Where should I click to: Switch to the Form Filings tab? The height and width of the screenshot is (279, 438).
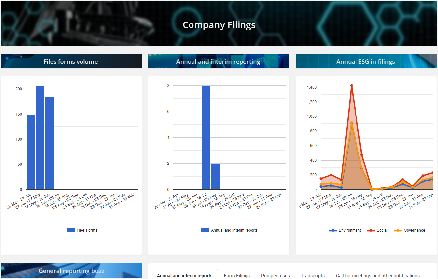click(237, 275)
